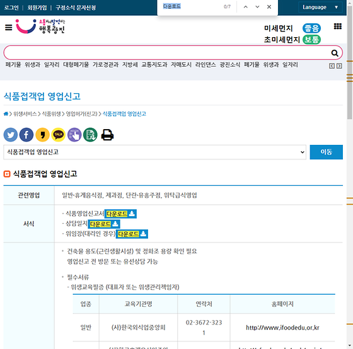Download the 위임장 form
Viewport: 353px width, 349px height.
tap(132, 234)
